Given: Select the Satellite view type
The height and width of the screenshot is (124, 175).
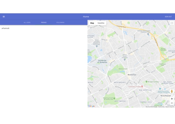Looking at the screenshot, I should (x=101, y=23).
